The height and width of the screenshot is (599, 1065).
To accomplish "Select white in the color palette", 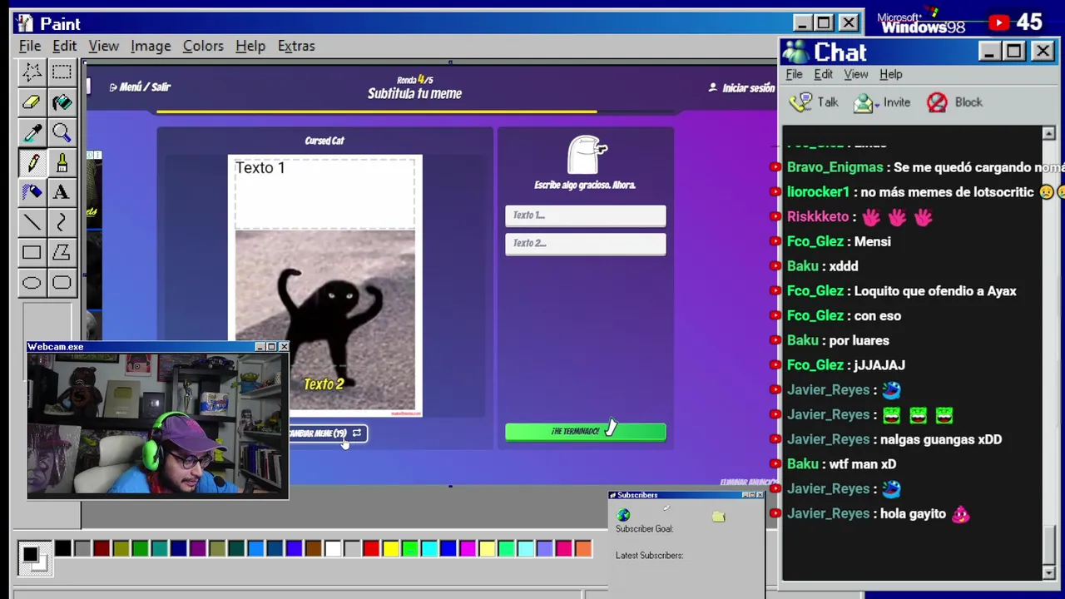I will point(333,548).
